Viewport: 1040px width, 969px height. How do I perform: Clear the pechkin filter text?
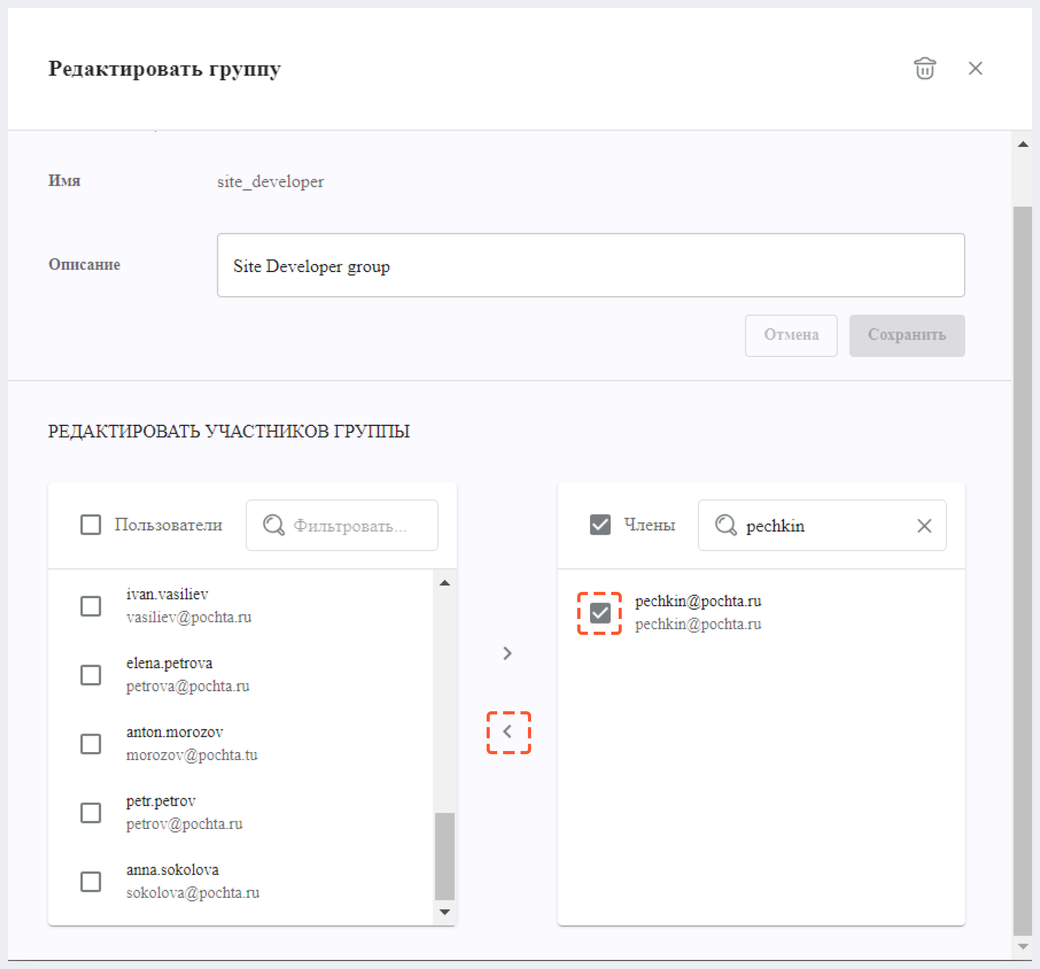click(924, 526)
